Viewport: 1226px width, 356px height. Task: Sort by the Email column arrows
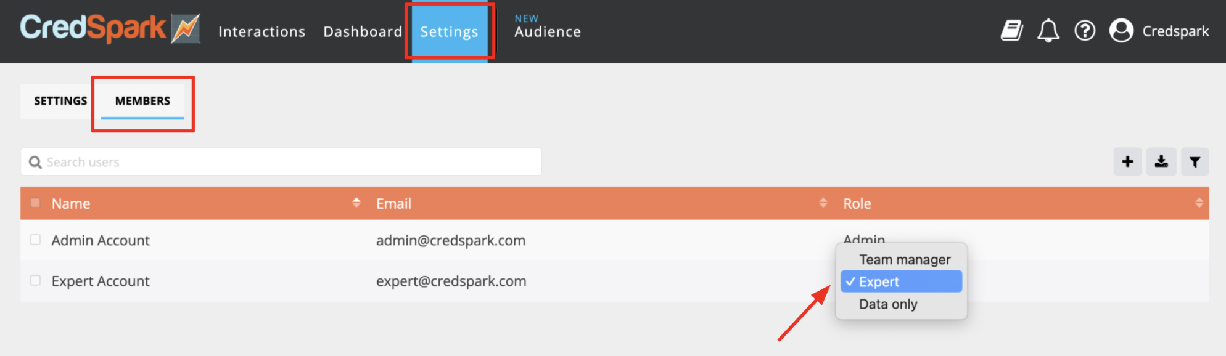[x=823, y=203]
